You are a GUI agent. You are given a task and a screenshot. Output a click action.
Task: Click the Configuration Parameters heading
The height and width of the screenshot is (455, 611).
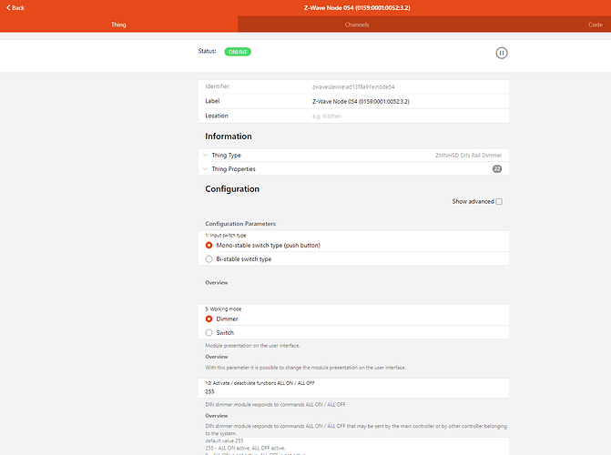pos(240,224)
